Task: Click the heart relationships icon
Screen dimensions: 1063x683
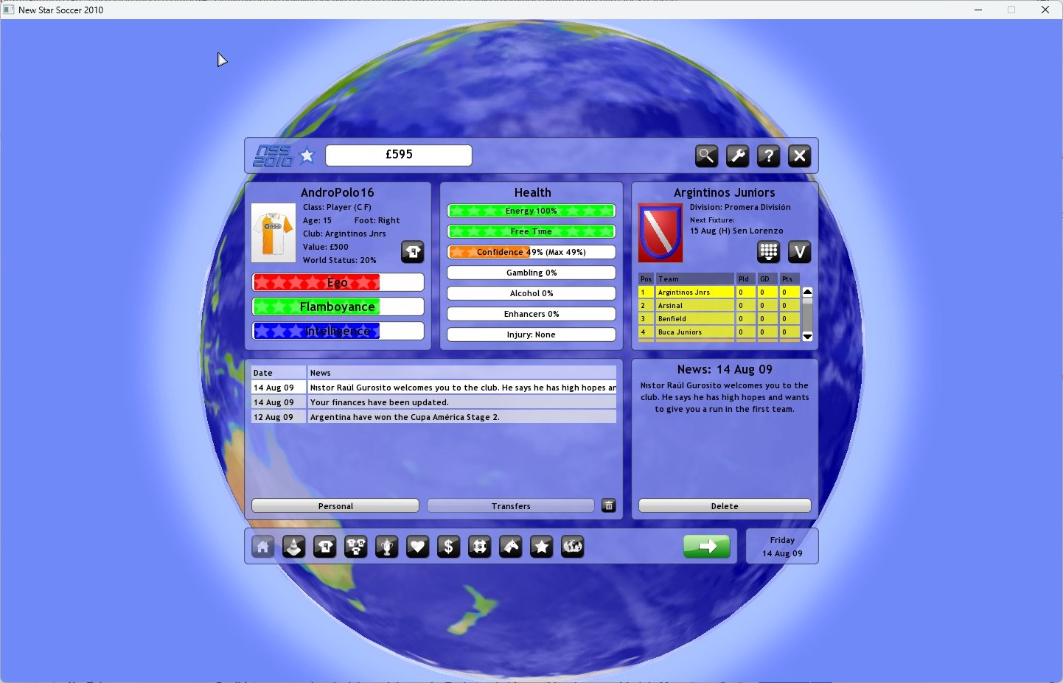Action: click(x=417, y=547)
